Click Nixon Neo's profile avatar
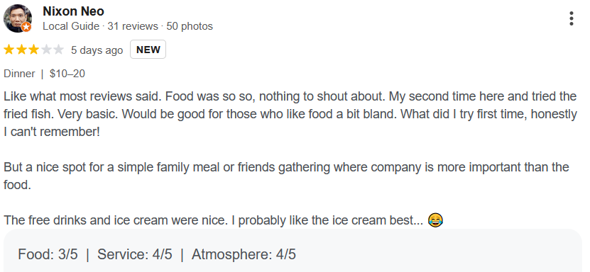The height and width of the screenshot is (272, 590). (x=18, y=18)
